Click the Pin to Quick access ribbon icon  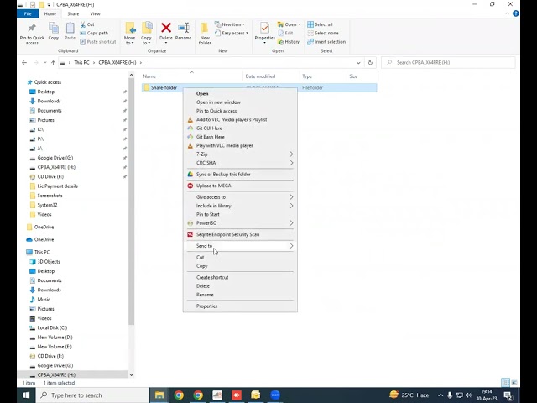[x=32, y=34]
